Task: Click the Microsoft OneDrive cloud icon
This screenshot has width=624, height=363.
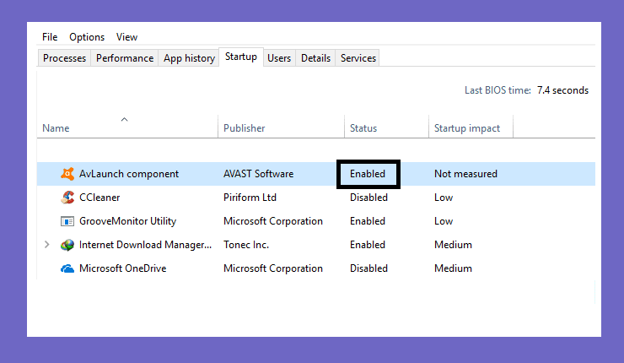Action: (67, 269)
